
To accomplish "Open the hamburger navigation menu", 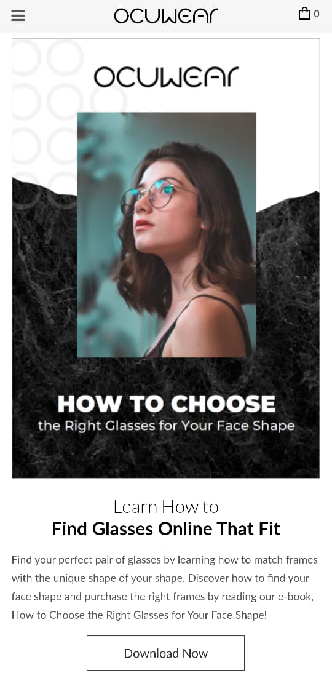I will tap(18, 15).
